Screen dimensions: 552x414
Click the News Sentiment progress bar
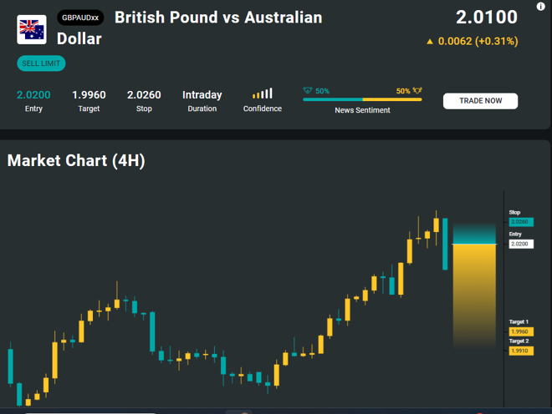pos(362,99)
